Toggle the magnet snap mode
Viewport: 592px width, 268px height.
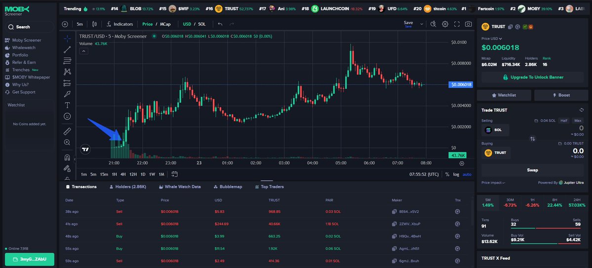(67, 157)
